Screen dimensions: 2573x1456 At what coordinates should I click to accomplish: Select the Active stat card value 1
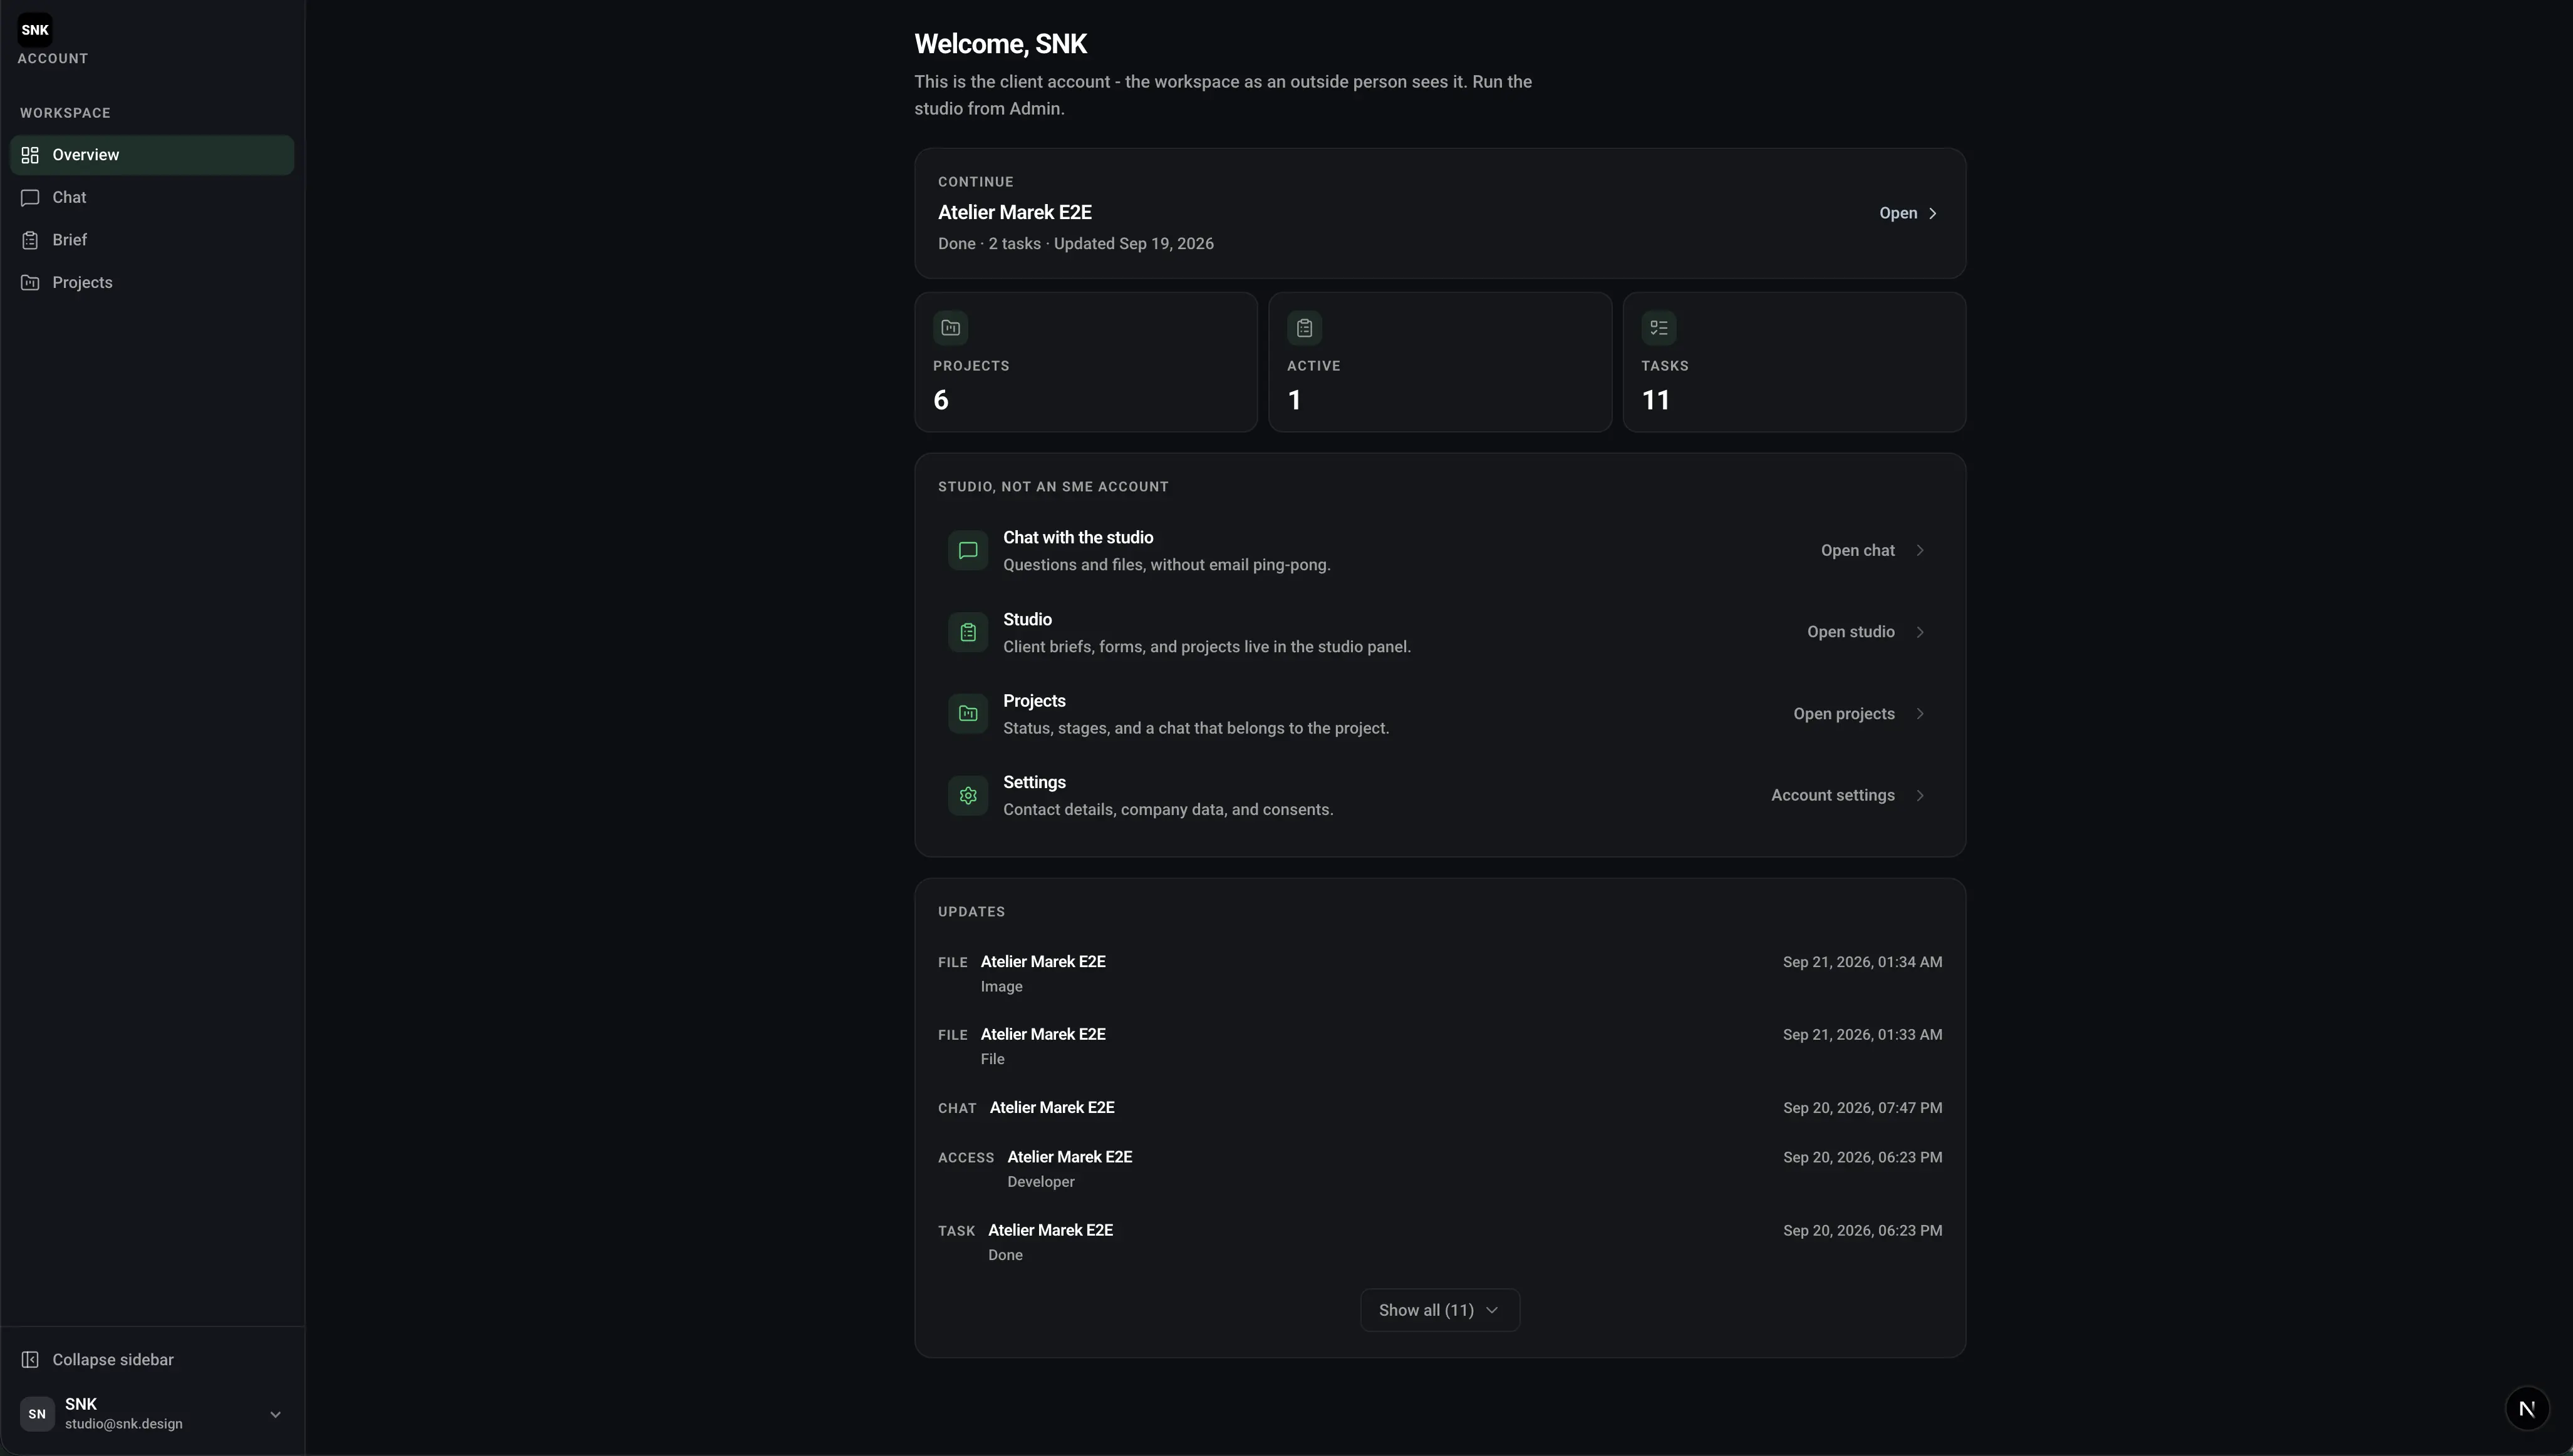tap(1295, 401)
